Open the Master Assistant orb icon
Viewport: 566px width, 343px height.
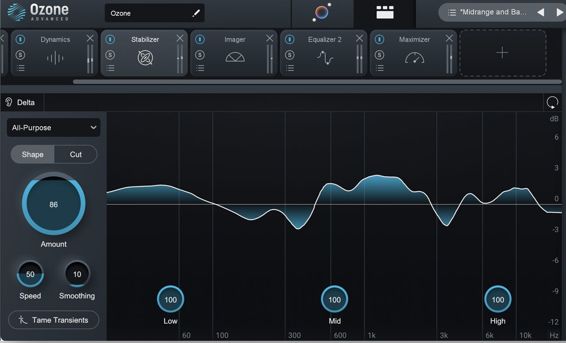coord(322,13)
